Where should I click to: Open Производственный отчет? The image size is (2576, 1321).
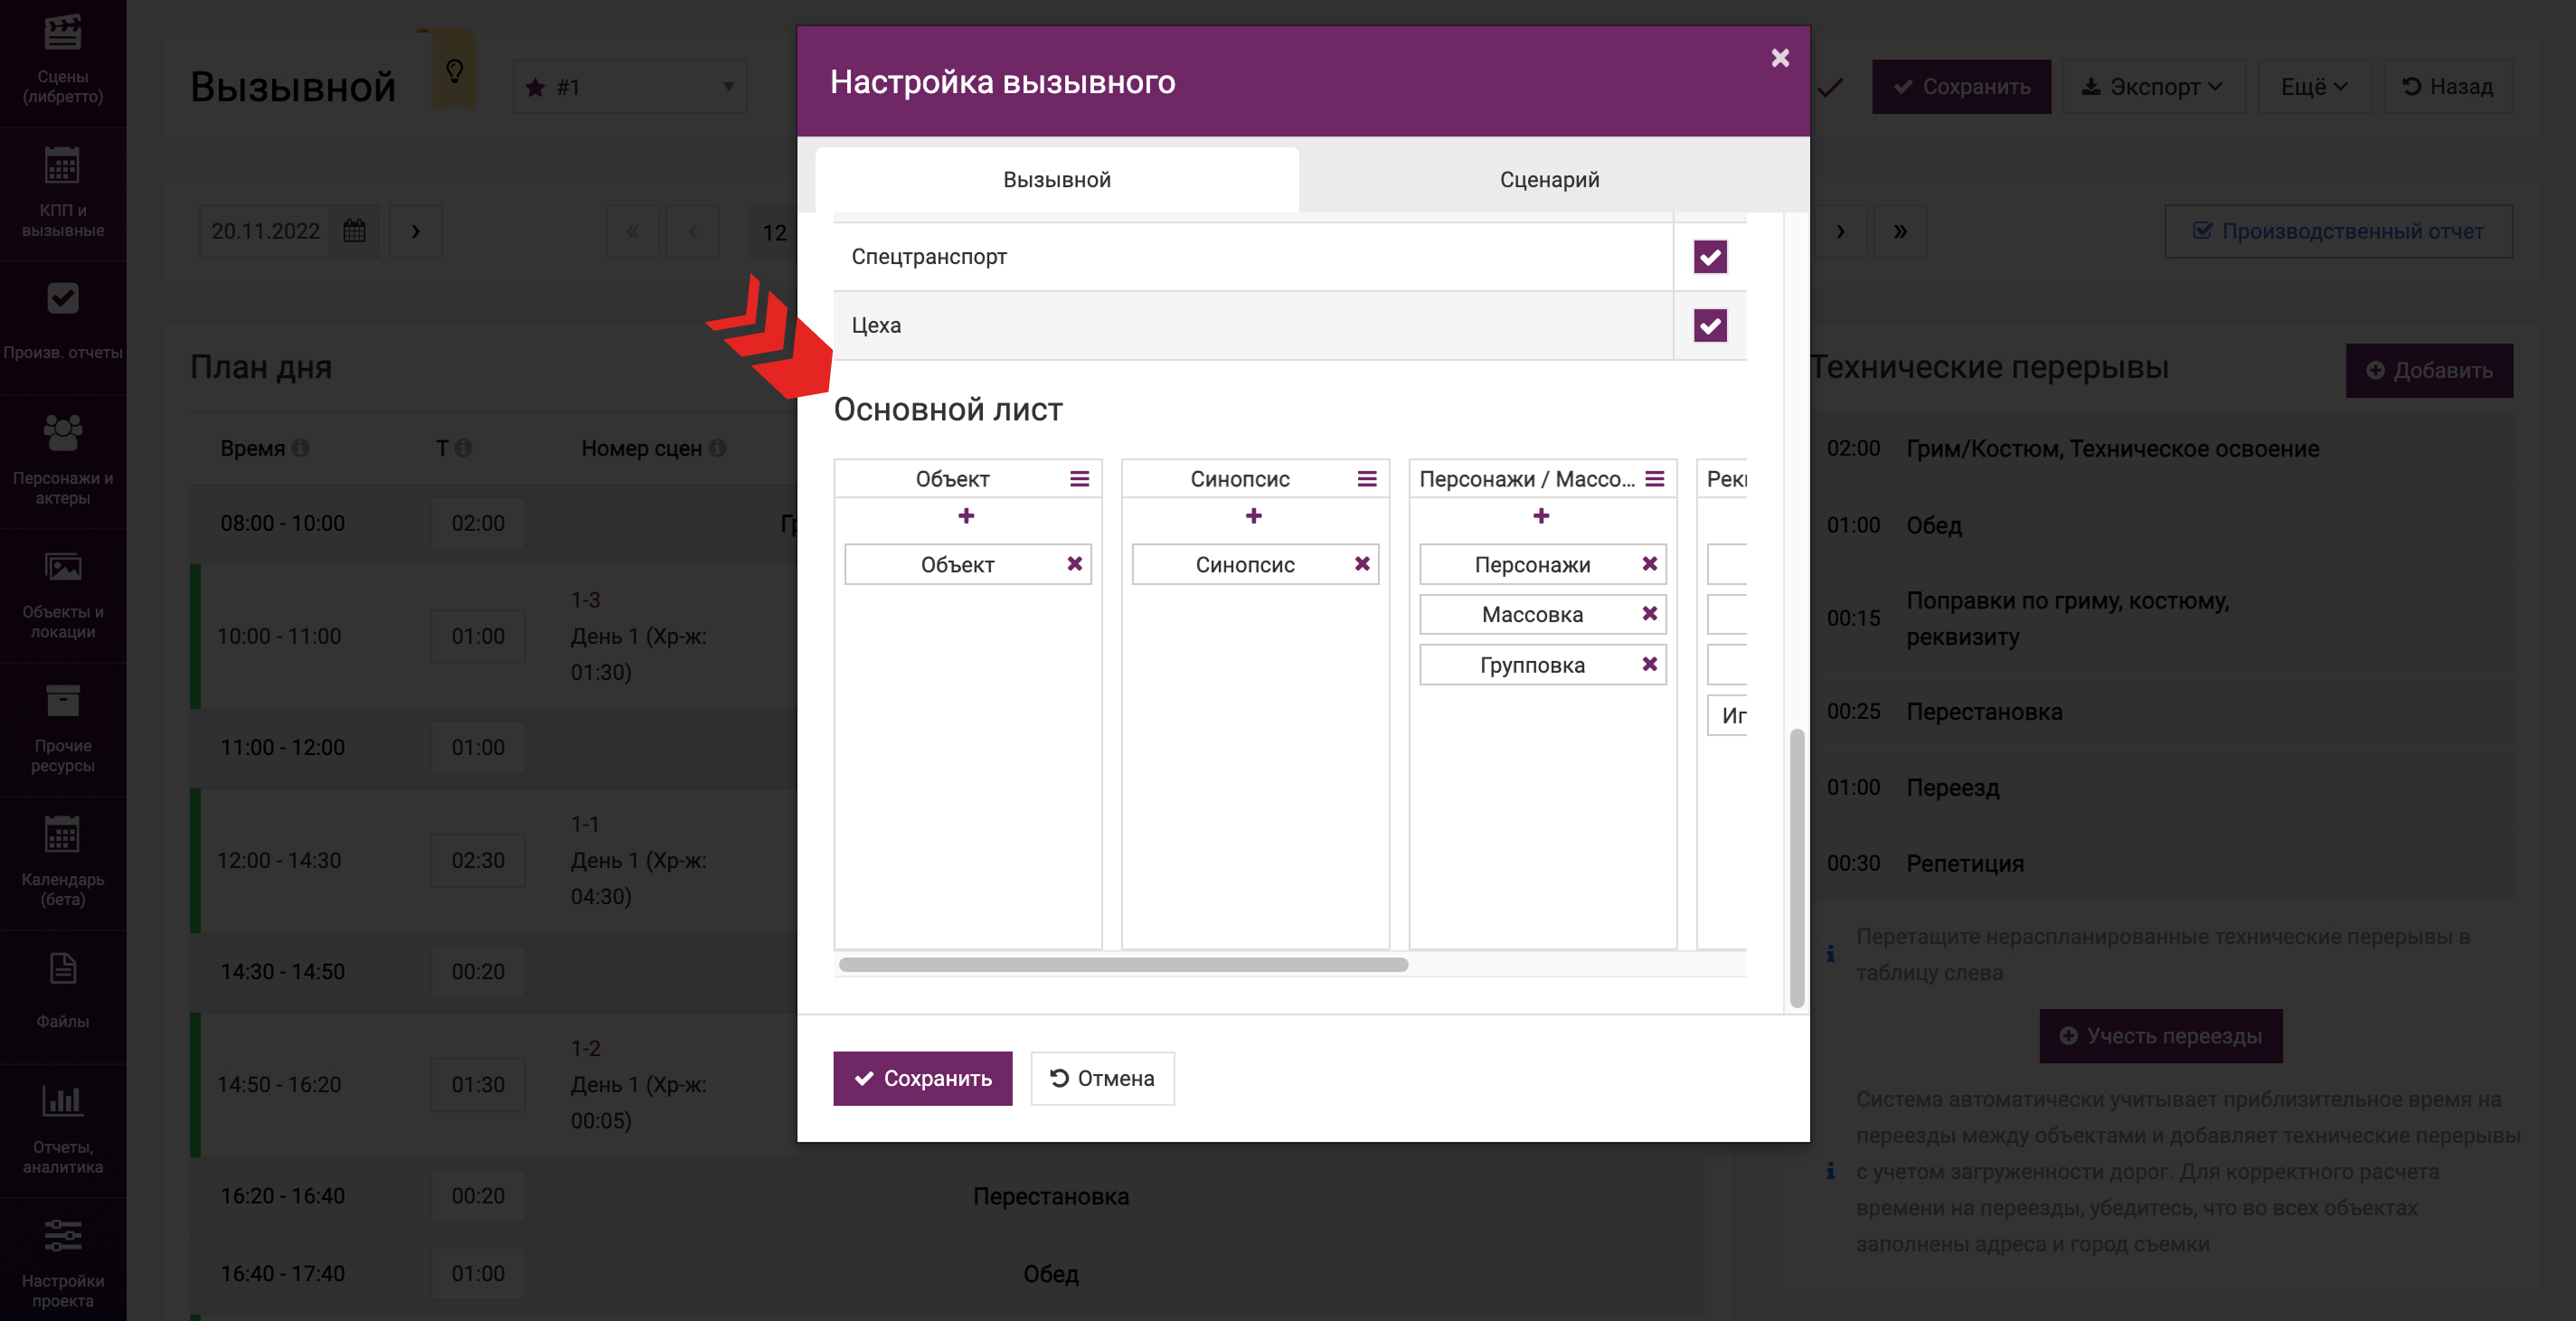(x=2338, y=231)
